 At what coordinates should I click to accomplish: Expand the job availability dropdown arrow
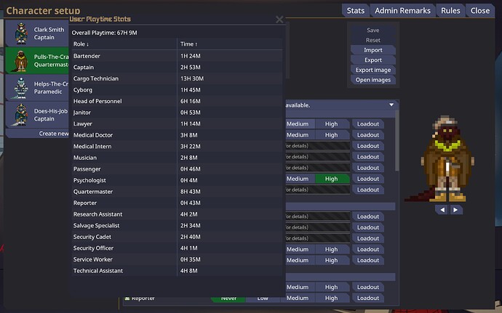tap(391, 105)
